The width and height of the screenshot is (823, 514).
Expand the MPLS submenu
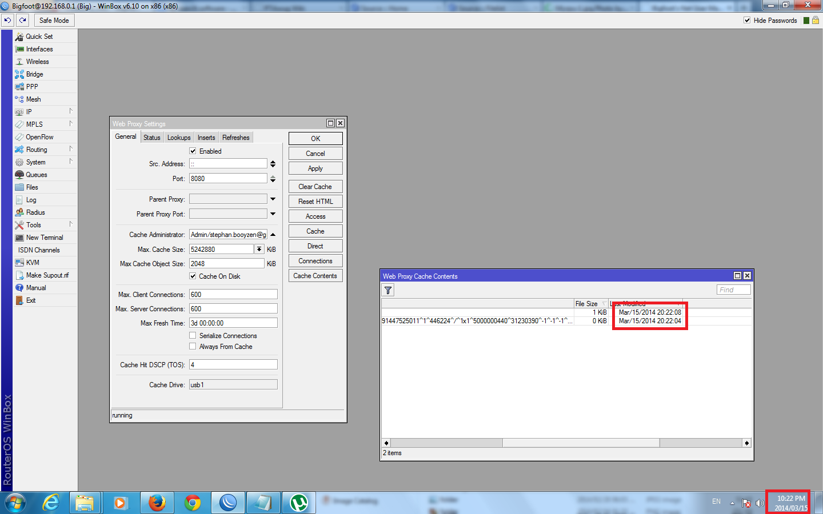71,124
